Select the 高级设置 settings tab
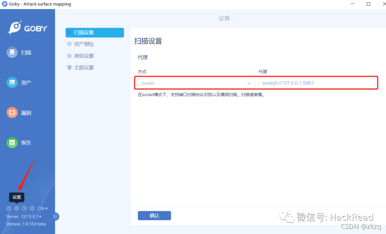The height and width of the screenshot is (234, 386). 84,56
